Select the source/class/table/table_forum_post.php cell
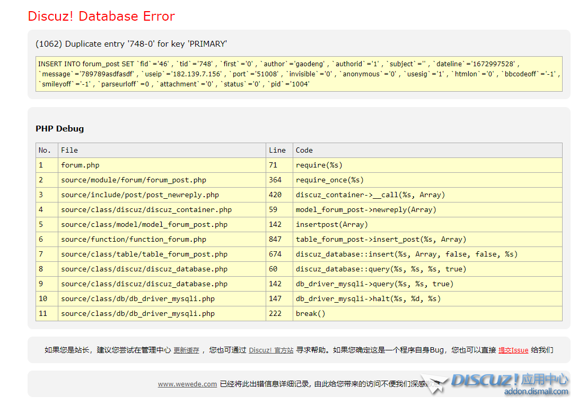This screenshot has height=405, width=578. click(x=144, y=254)
